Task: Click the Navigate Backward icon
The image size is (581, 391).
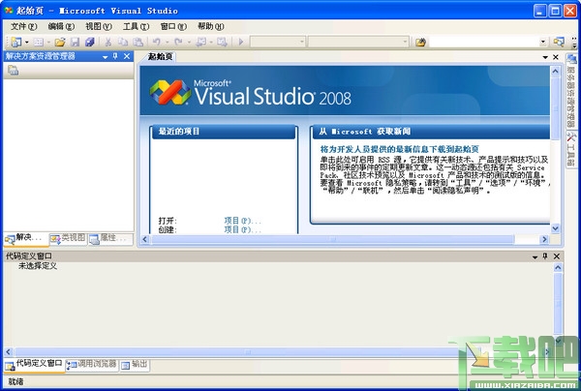Action: pyautogui.click(x=200, y=42)
